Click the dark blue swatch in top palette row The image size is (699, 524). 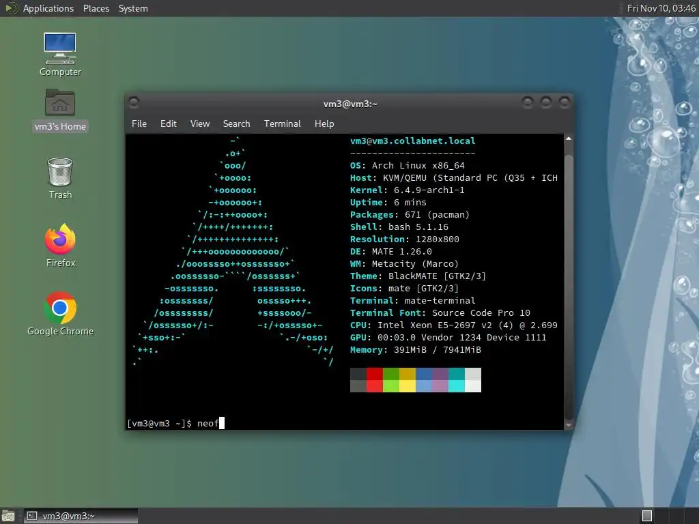pos(424,374)
